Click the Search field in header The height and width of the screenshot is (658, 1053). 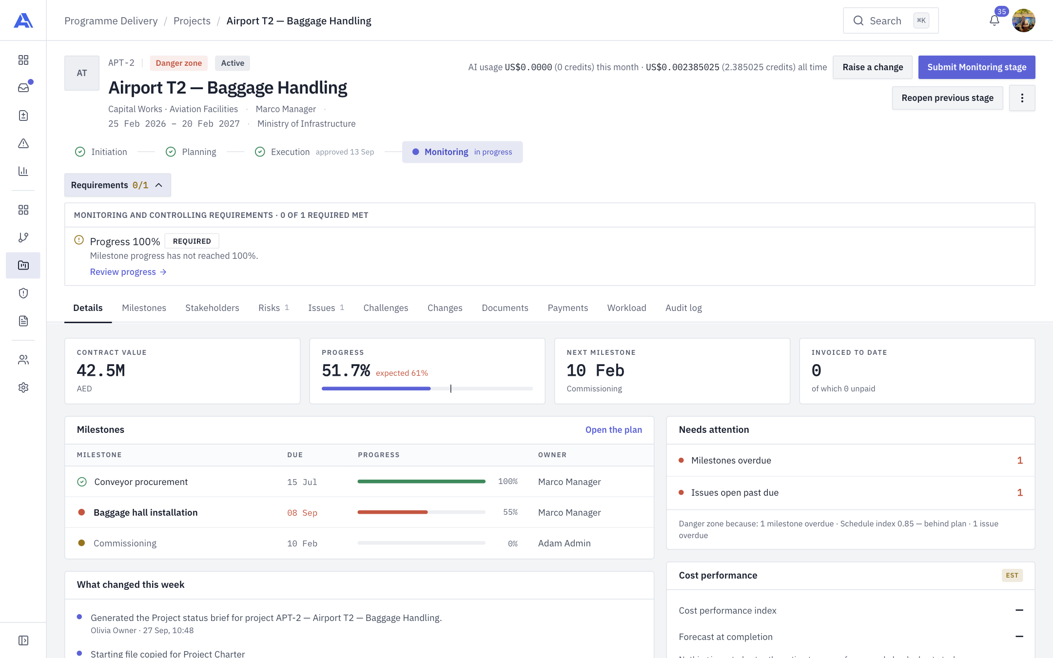(891, 20)
